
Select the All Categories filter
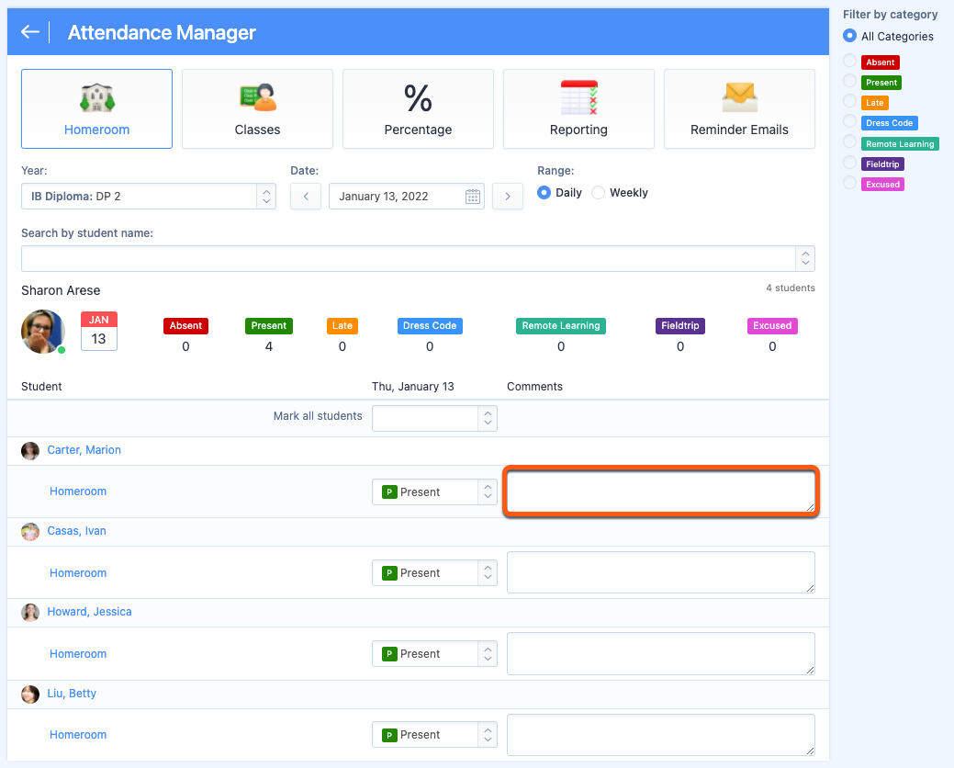coord(850,36)
